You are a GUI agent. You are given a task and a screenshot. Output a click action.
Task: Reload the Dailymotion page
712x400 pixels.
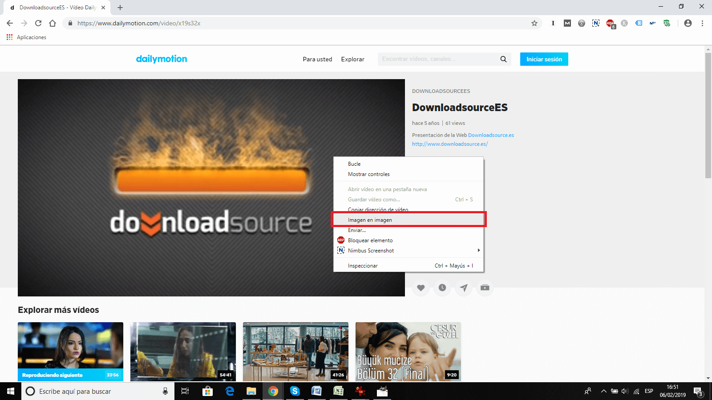click(38, 23)
